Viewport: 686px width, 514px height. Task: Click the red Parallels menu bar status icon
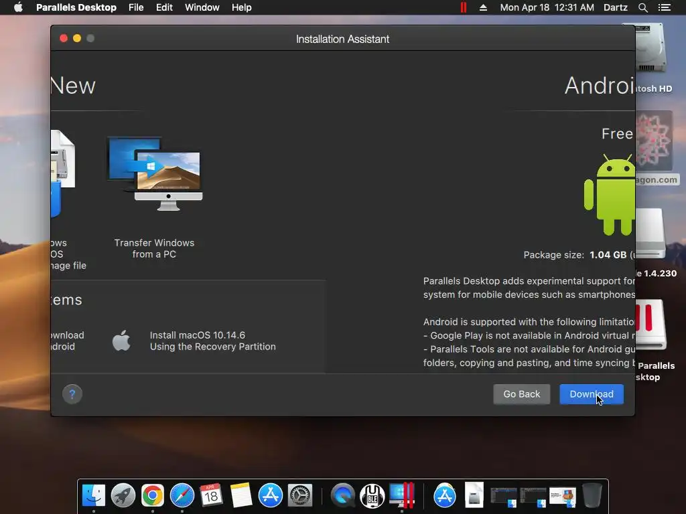tap(464, 7)
